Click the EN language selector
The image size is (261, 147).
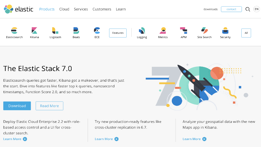coord(256,9)
